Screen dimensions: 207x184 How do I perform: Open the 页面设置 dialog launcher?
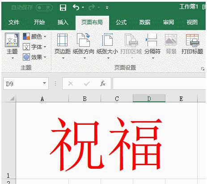[x=203, y=69]
